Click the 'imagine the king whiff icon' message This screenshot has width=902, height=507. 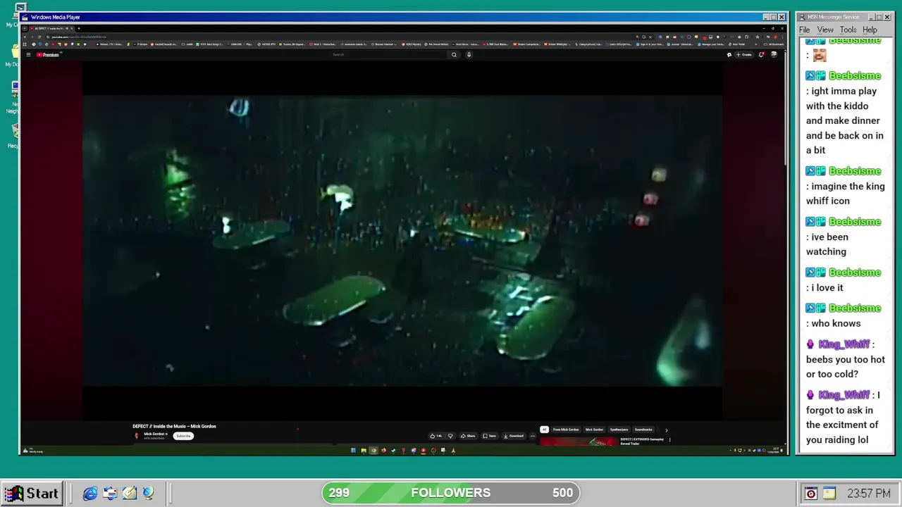(845, 194)
